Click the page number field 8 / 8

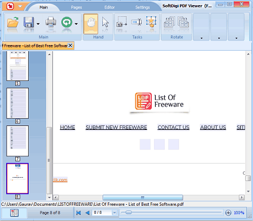tap(102, 213)
